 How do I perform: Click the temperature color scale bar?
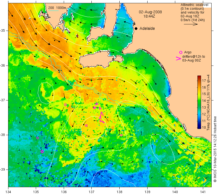click(x=199, y=102)
